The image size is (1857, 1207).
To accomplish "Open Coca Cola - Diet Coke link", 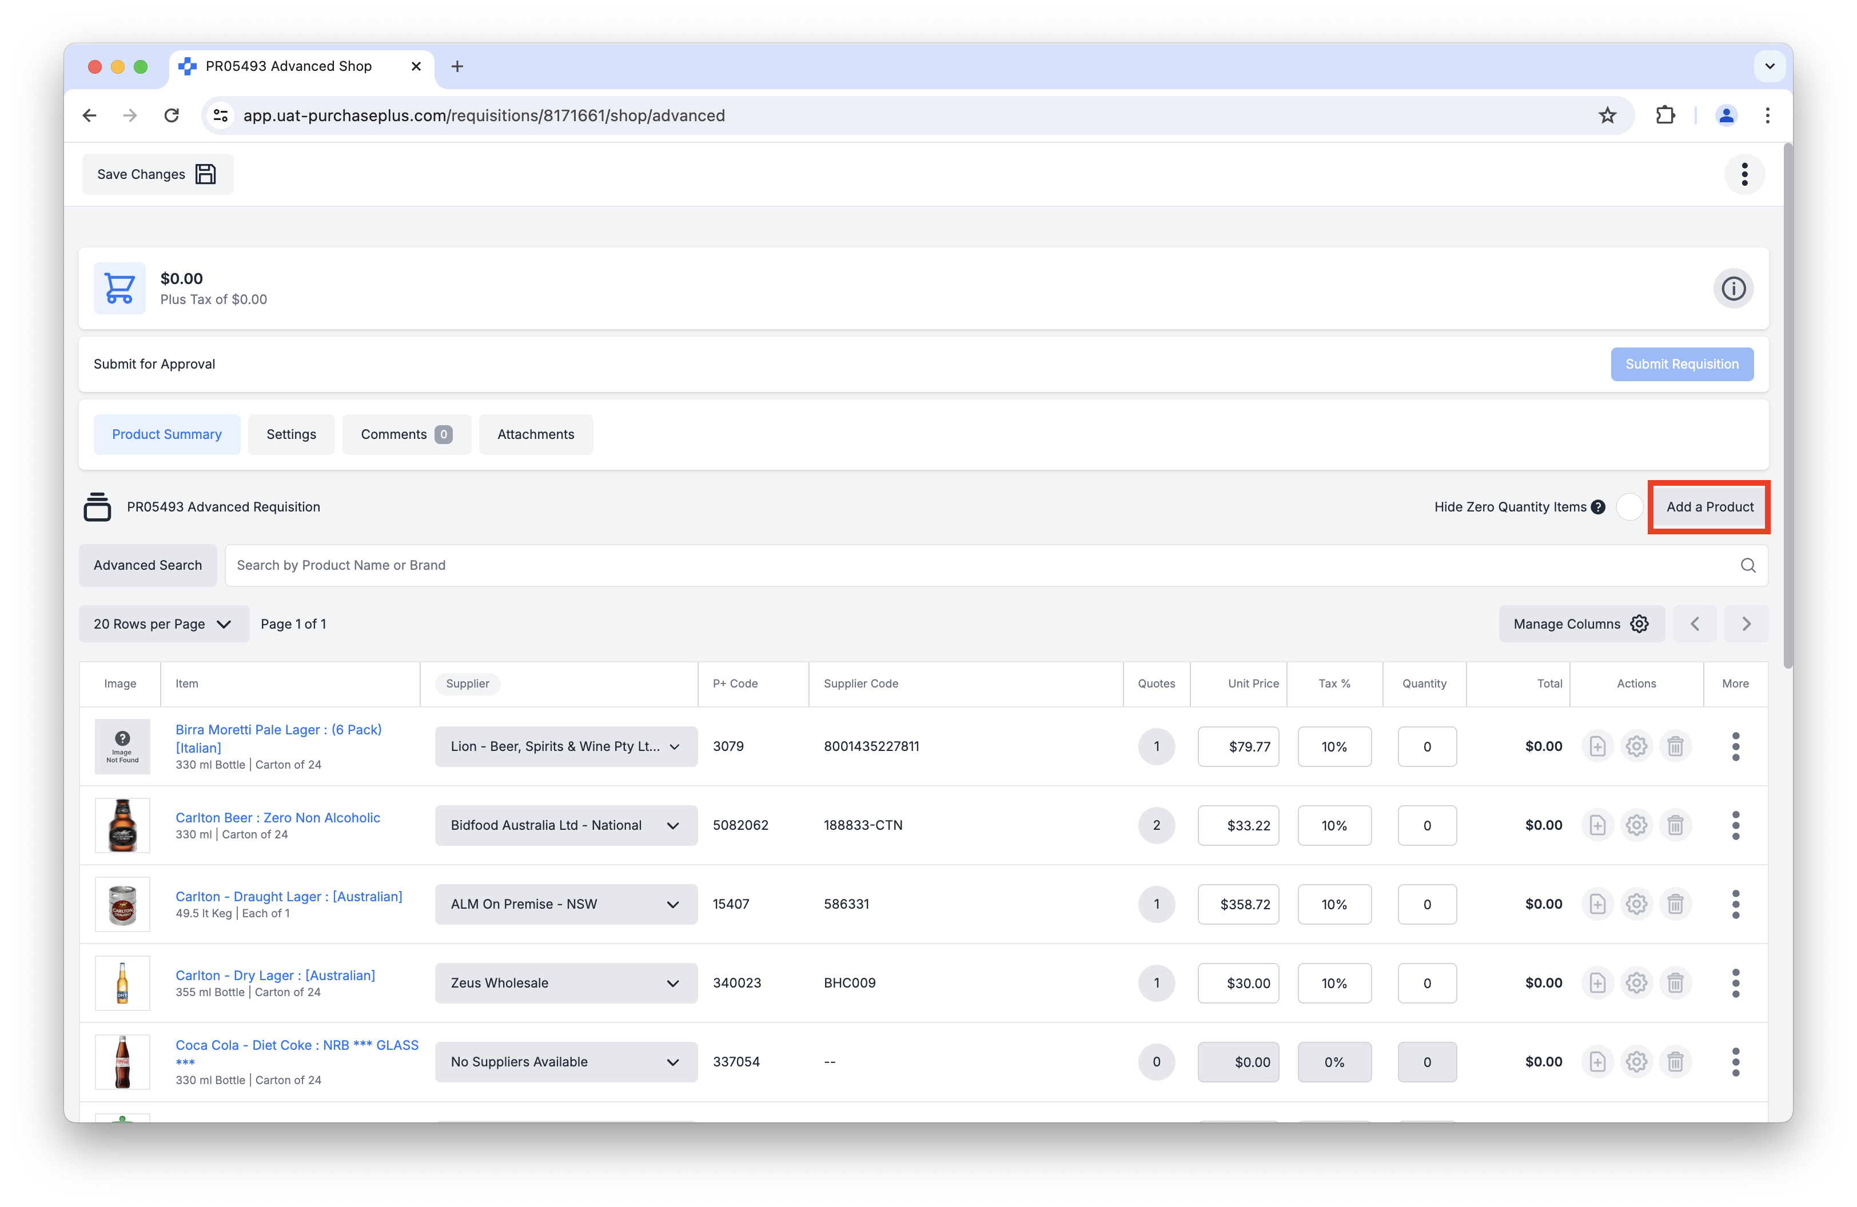I will 297,1053.
